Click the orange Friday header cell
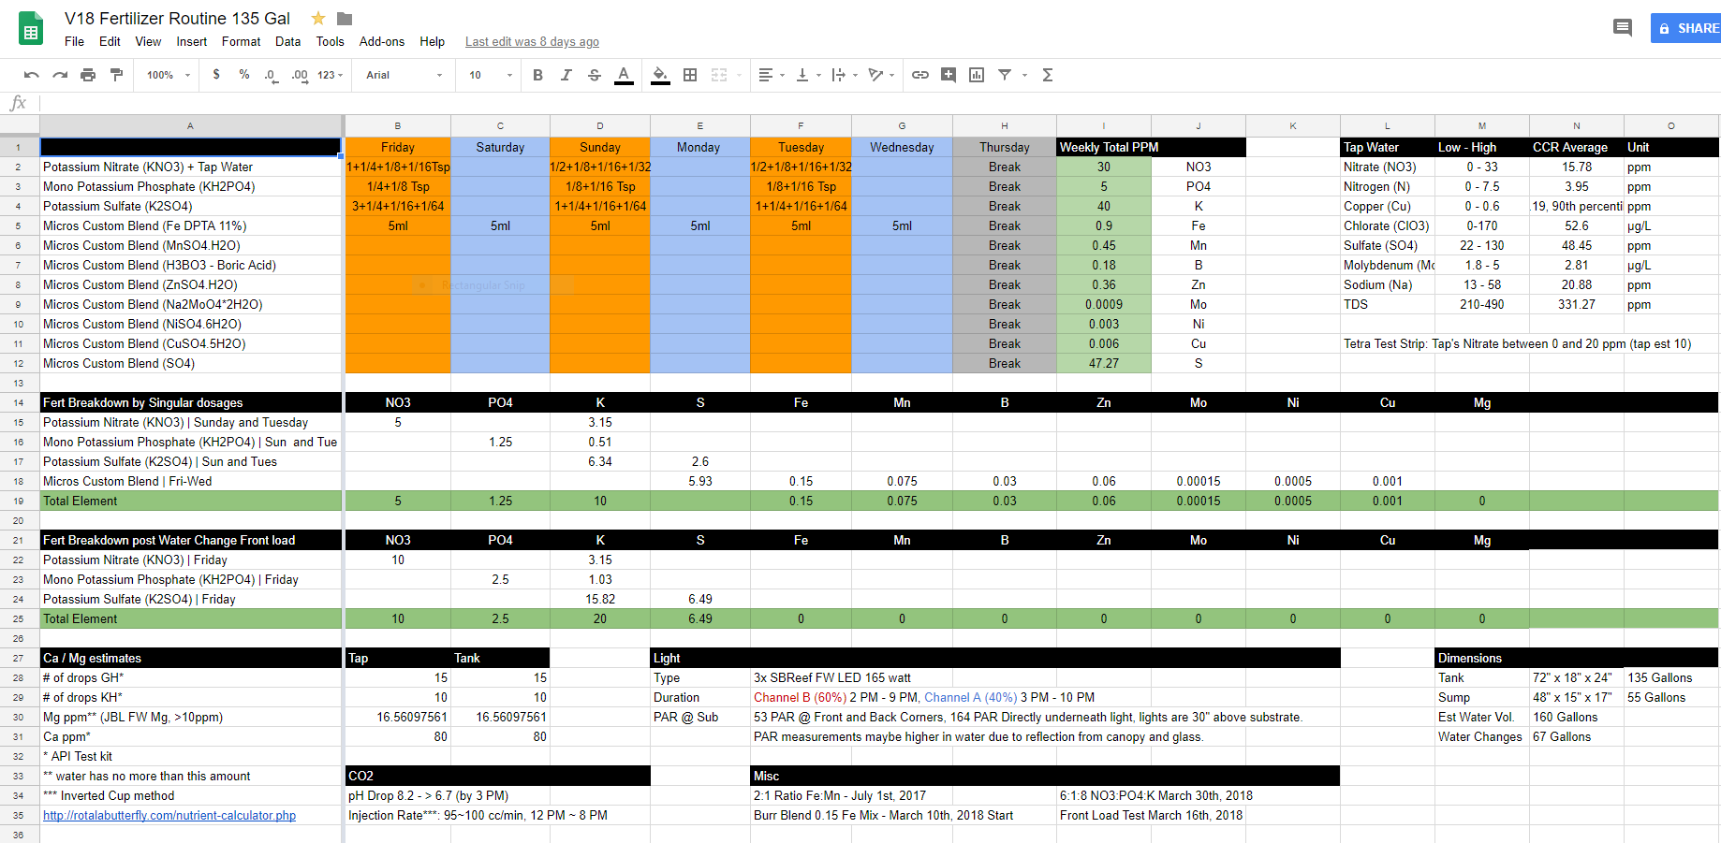 pyautogui.click(x=398, y=147)
